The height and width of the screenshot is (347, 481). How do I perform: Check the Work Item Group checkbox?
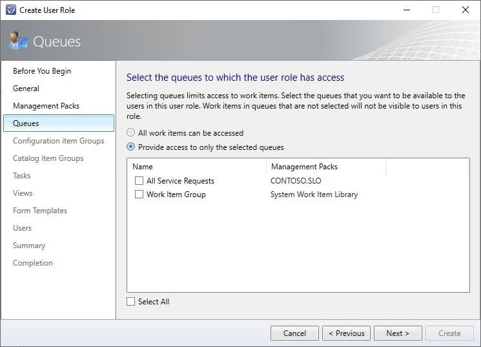[139, 195]
